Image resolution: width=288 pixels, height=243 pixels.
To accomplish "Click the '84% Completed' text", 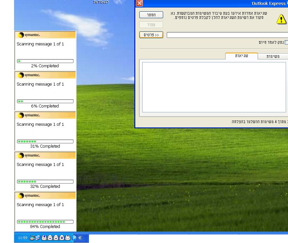I will click(x=45, y=227).
